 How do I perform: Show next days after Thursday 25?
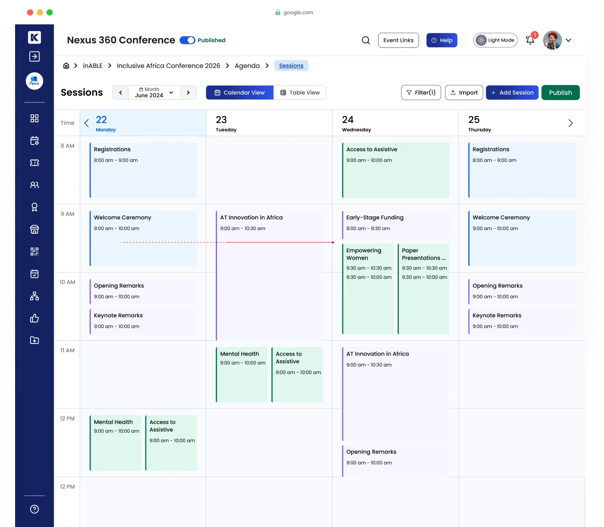tap(571, 123)
